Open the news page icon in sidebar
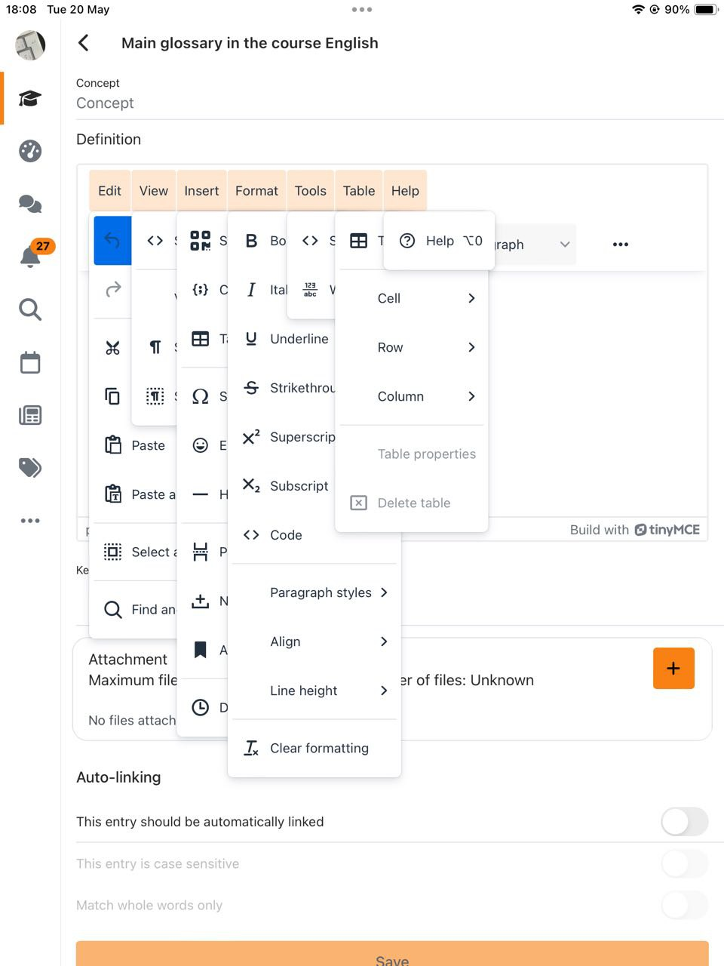Viewport: 724px width, 966px height. 30,415
